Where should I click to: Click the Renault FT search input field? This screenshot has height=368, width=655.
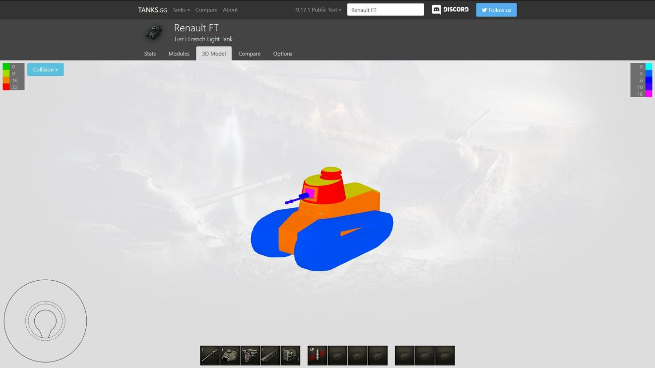(385, 10)
